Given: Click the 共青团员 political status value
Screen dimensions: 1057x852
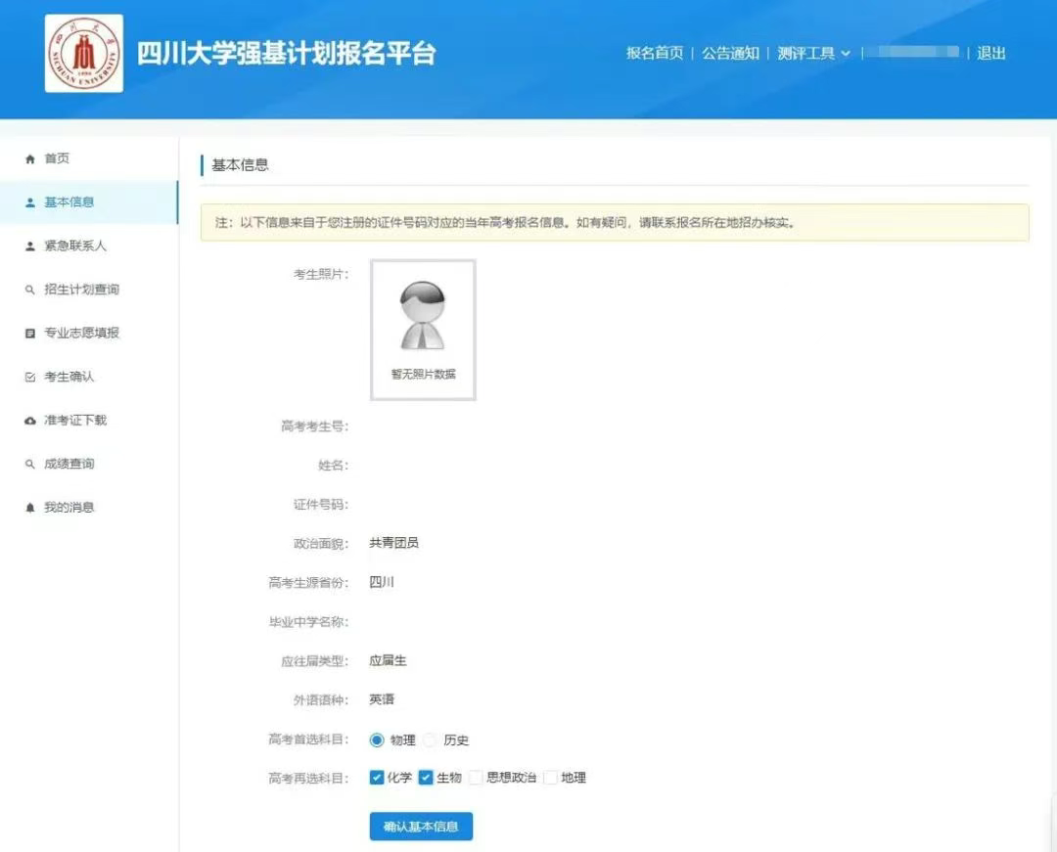Looking at the screenshot, I should pos(393,543).
